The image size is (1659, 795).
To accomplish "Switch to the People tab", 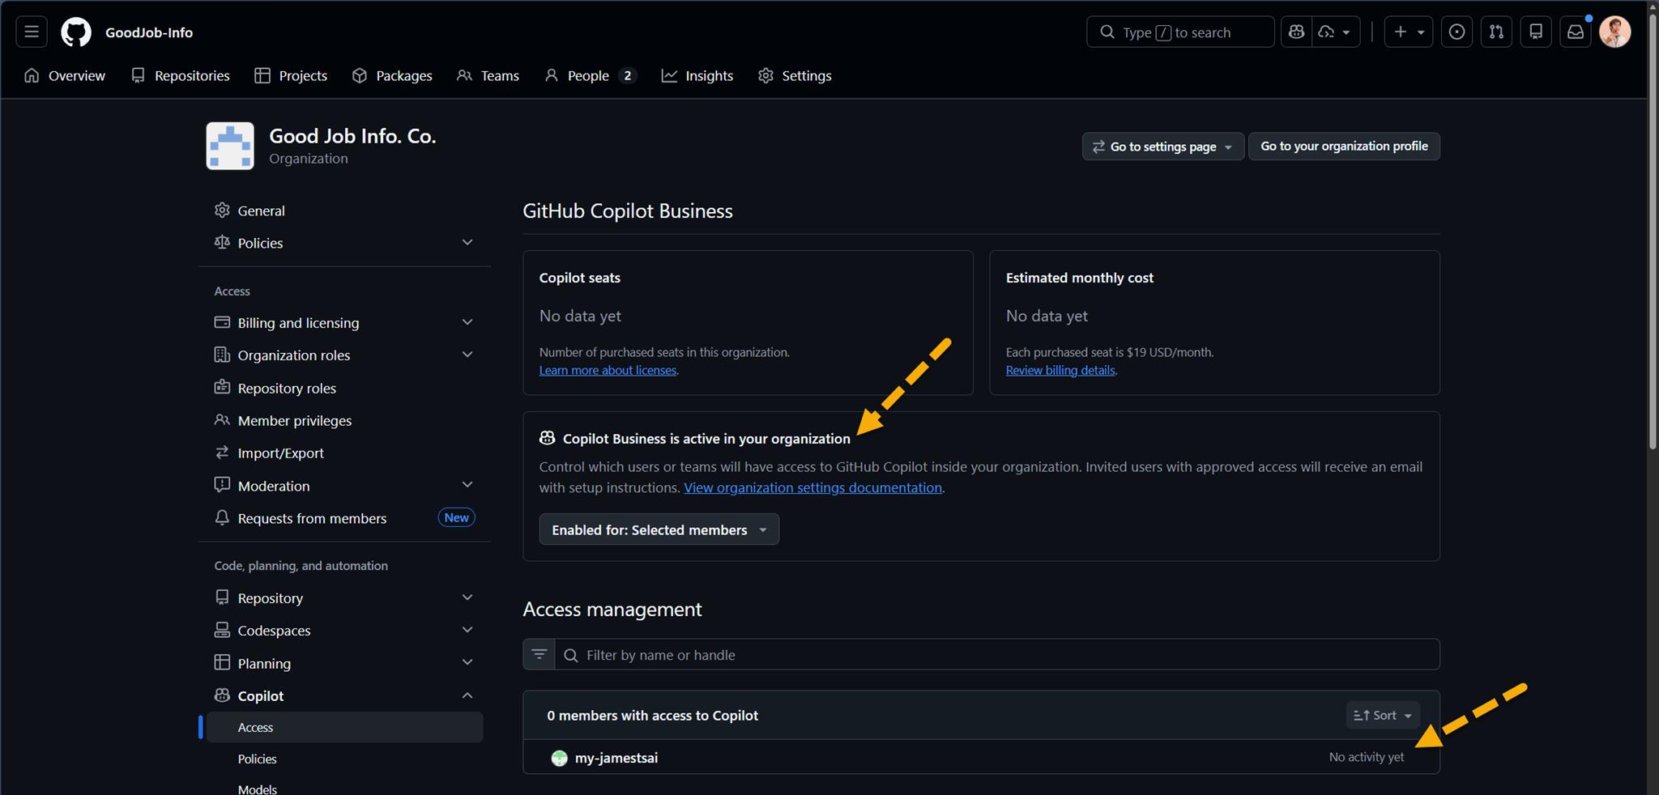I will coord(589,75).
